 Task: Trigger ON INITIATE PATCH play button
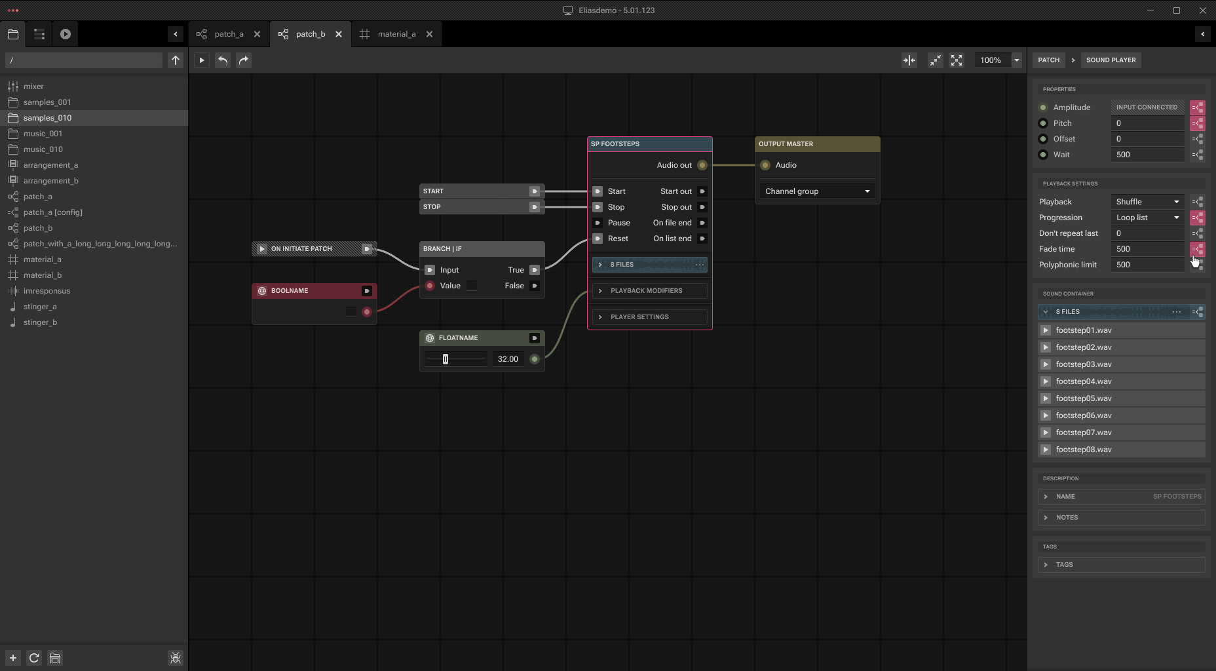[262, 249]
